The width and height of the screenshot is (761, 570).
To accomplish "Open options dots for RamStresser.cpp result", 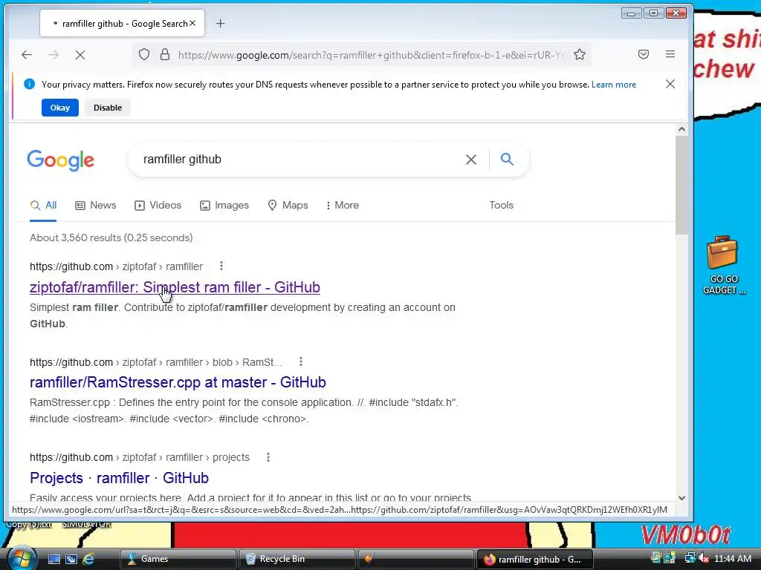I will tap(301, 361).
